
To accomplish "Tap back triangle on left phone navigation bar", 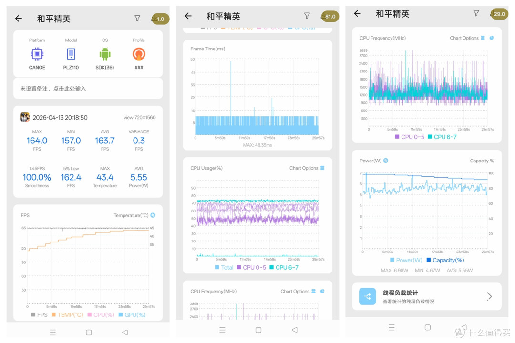I will pos(125,333).
